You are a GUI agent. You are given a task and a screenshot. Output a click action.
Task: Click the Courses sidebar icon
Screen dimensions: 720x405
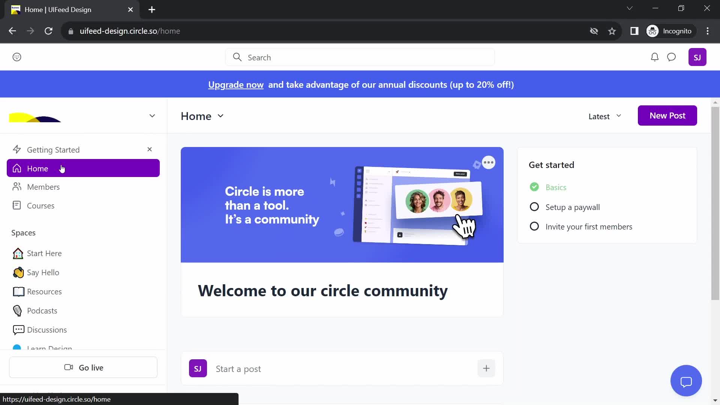click(x=17, y=205)
